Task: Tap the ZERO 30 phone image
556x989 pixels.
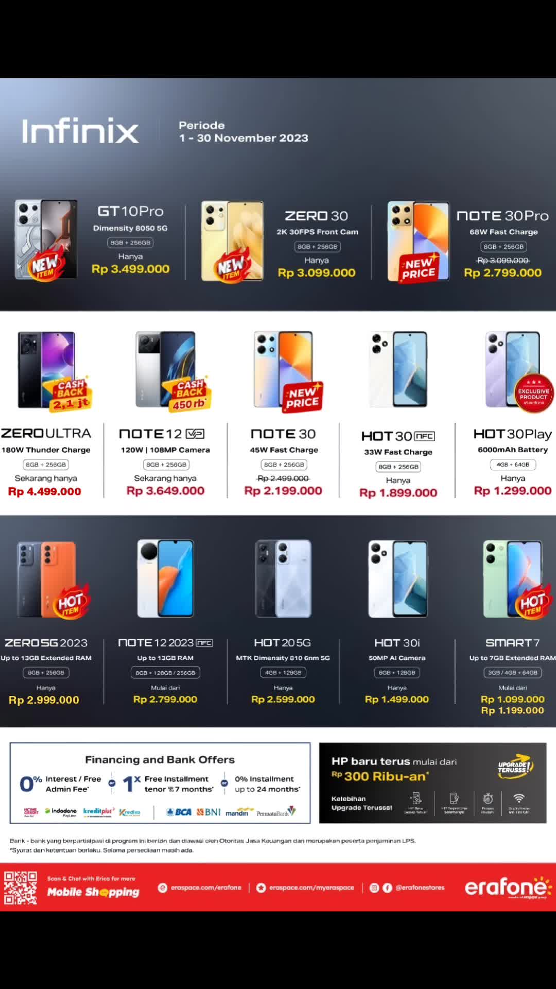Action: (x=232, y=241)
